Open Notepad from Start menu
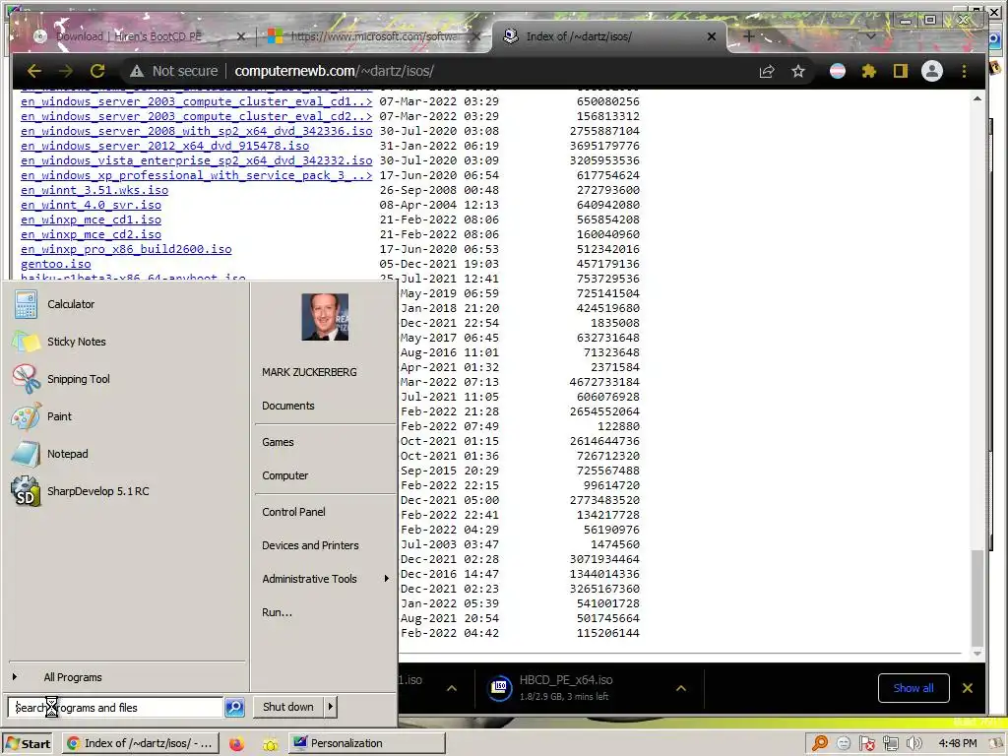The image size is (1008, 756). pyautogui.click(x=67, y=453)
